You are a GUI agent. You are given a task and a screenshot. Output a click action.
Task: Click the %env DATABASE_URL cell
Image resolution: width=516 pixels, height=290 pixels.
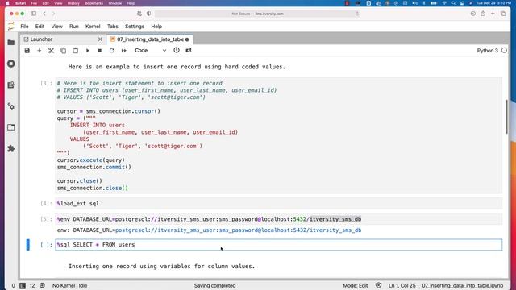click(x=279, y=219)
